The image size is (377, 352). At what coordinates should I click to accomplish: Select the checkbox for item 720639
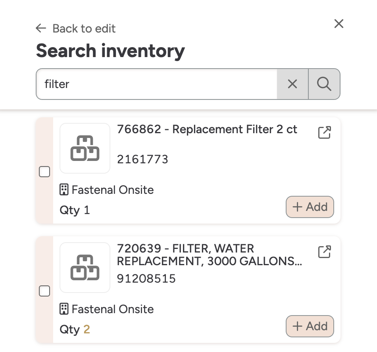(44, 291)
